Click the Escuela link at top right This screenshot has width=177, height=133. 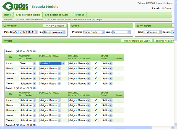tap(156, 8)
